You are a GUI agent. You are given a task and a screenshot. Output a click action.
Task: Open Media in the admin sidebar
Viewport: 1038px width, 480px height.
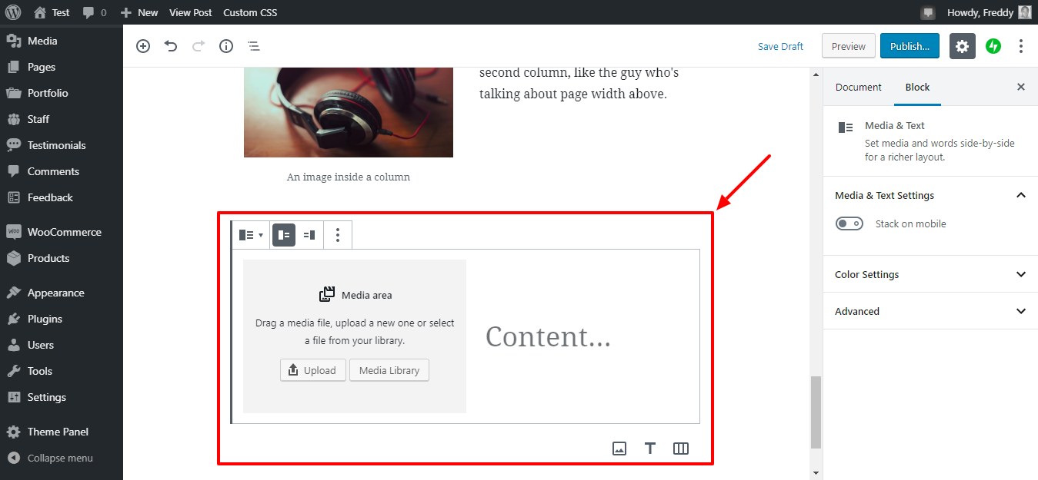pos(62,41)
